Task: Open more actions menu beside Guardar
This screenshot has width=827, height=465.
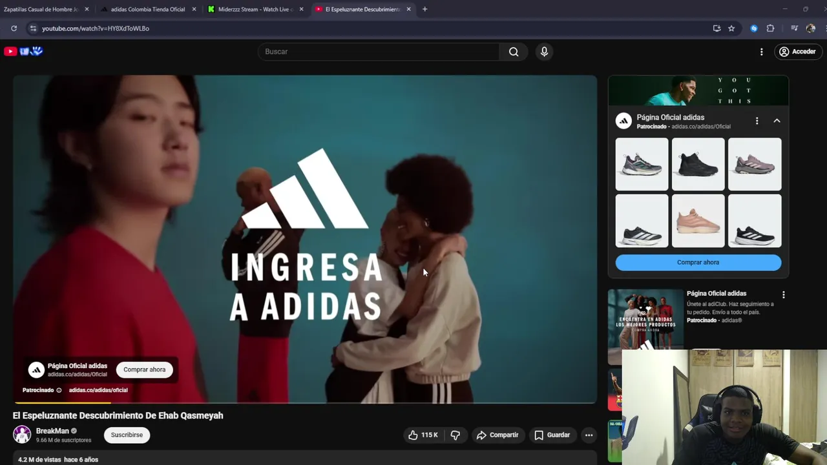Action: point(589,435)
